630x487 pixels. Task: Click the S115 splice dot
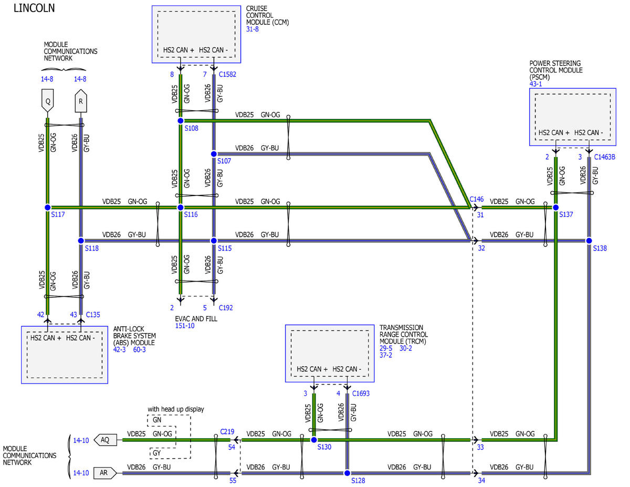tap(214, 241)
